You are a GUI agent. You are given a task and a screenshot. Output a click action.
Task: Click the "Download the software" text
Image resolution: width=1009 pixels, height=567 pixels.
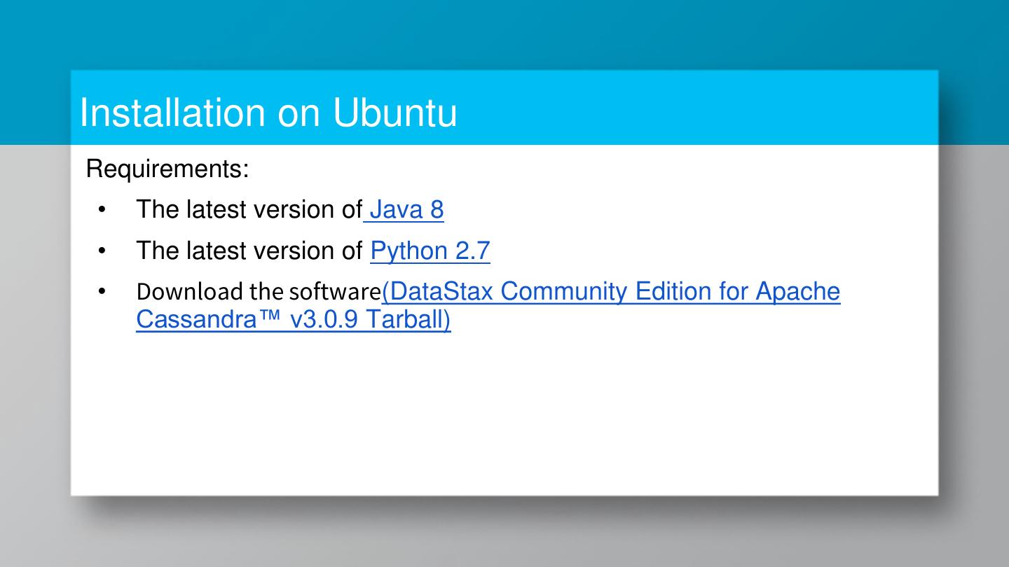[x=258, y=291]
